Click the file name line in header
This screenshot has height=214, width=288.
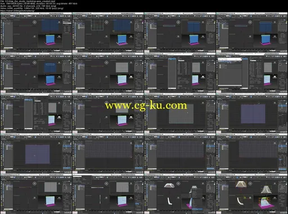click(x=28, y=1)
